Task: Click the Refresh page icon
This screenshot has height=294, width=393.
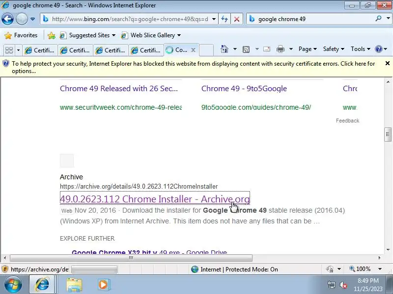Action: click(225, 19)
